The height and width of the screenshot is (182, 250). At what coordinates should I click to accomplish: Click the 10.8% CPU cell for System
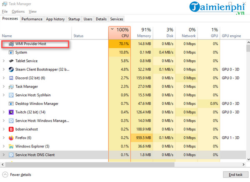pyautogui.click(x=120, y=52)
